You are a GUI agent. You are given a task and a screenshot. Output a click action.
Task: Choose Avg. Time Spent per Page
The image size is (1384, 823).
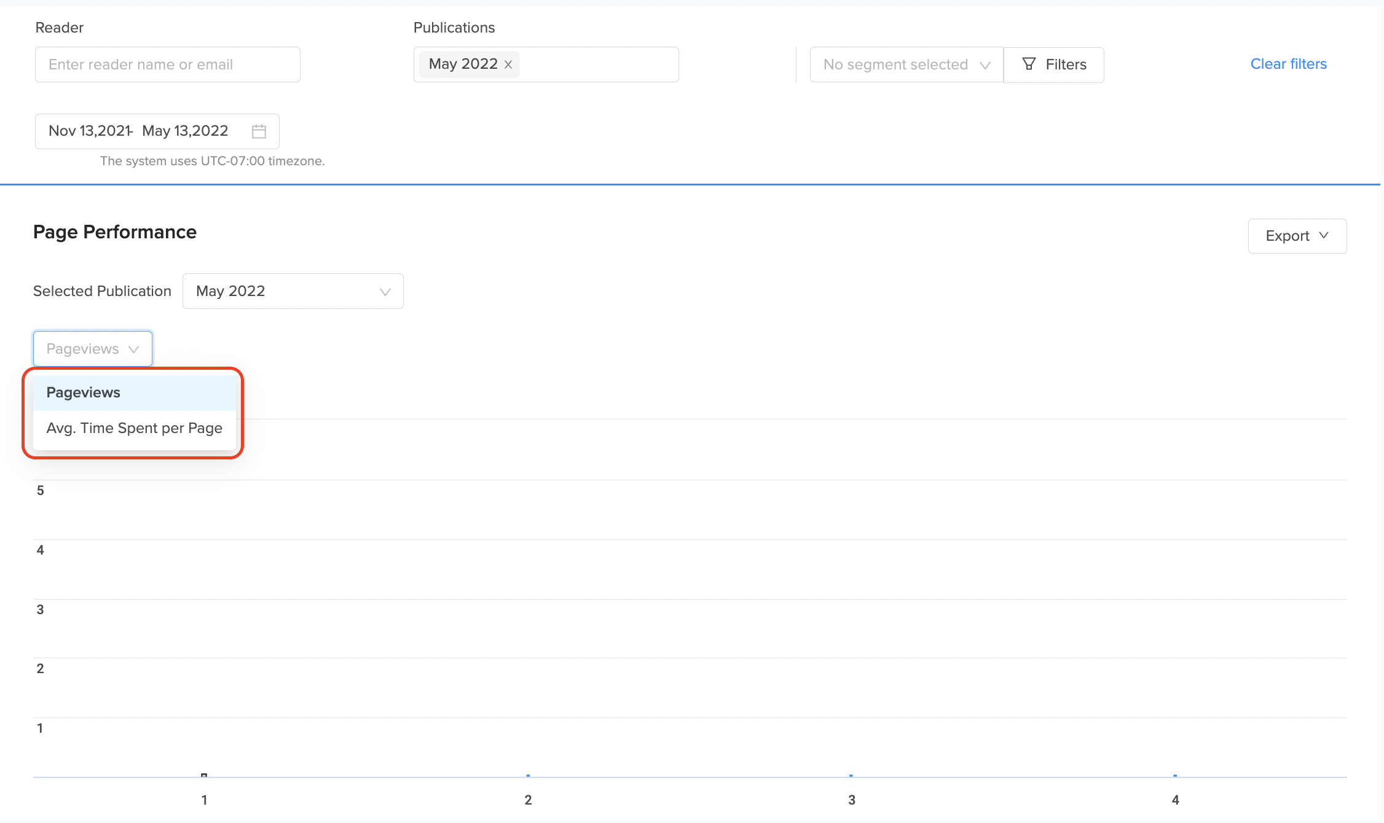pos(134,428)
